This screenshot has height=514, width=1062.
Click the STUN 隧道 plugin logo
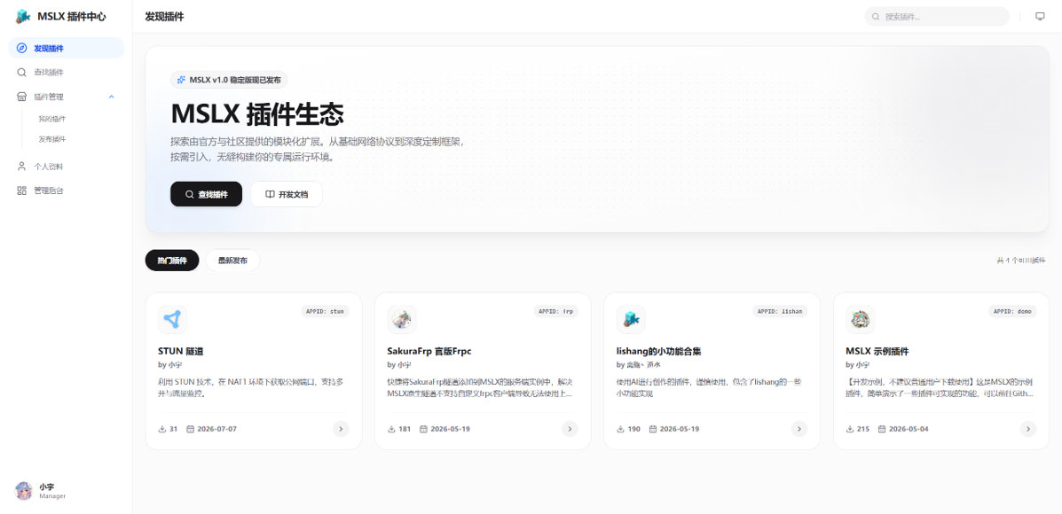(172, 319)
